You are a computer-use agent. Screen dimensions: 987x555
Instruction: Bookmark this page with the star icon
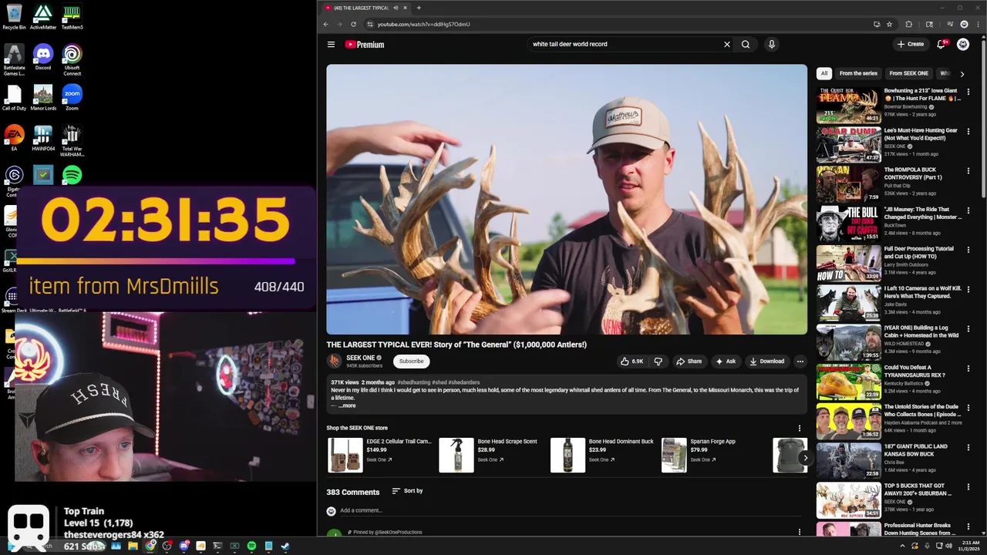tap(889, 24)
